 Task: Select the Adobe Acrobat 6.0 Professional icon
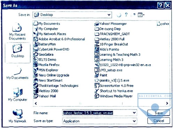pyautogui.click(x=36, y=39)
